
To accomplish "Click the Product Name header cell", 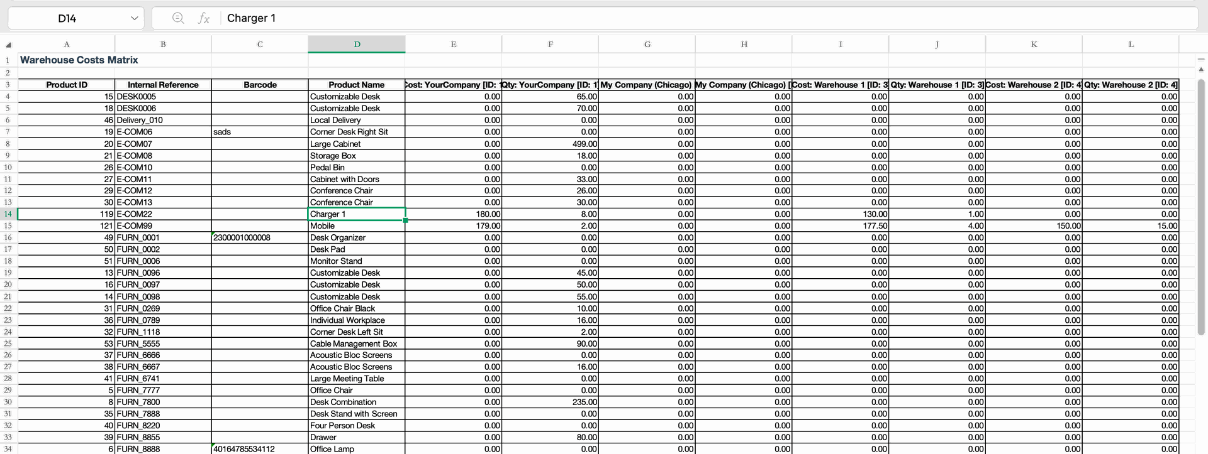I will (357, 85).
